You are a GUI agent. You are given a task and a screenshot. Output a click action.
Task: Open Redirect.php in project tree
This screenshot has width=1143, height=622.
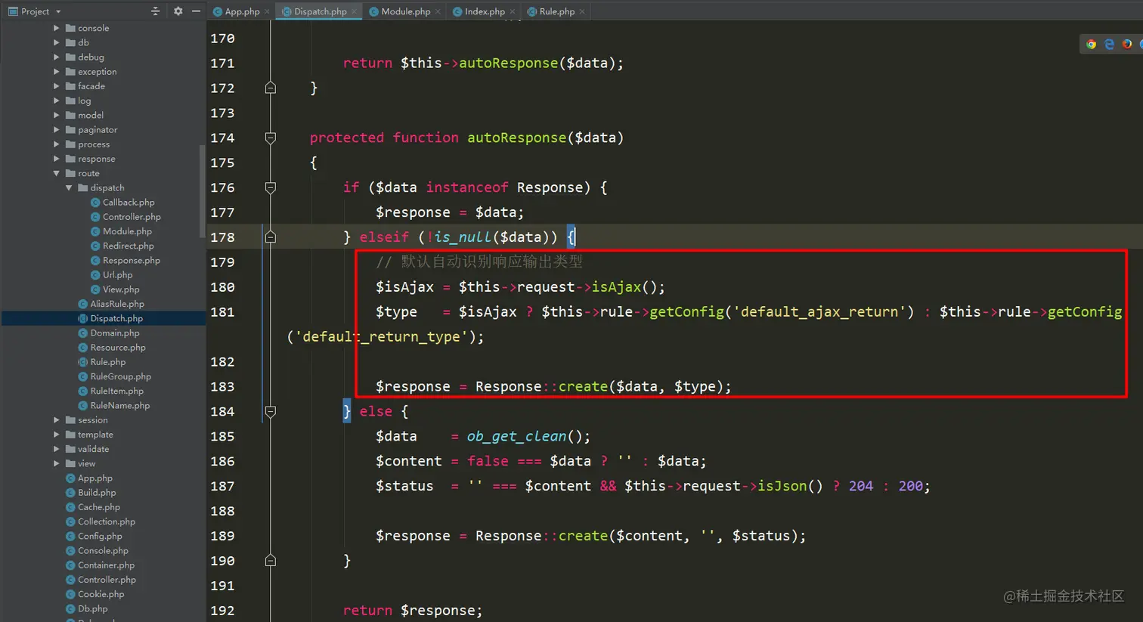tap(122, 246)
